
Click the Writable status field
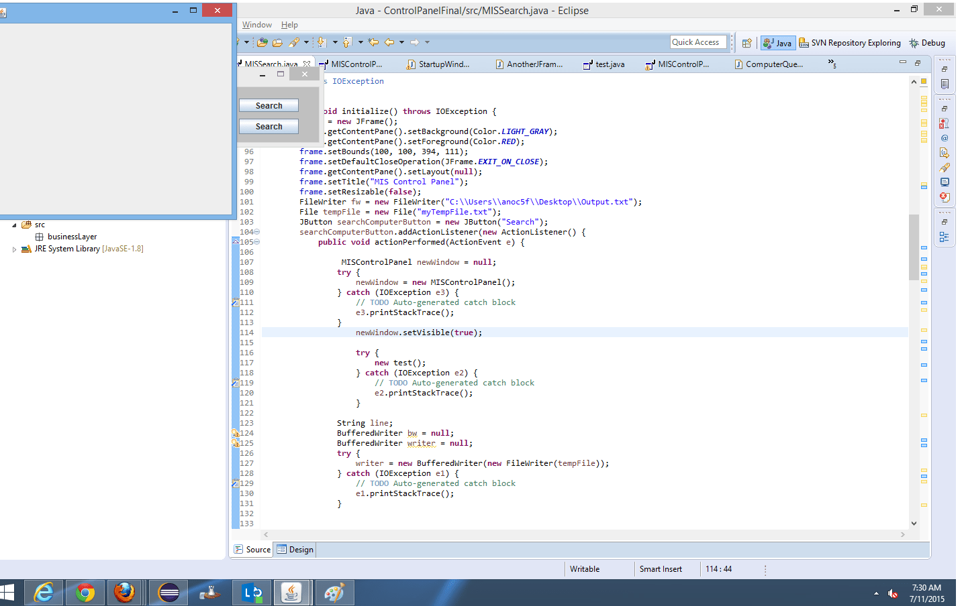pyautogui.click(x=585, y=569)
